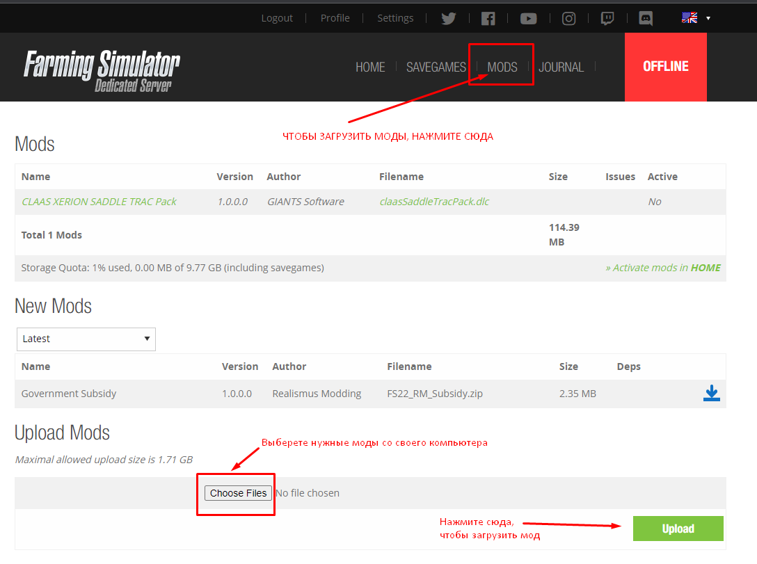The height and width of the screenshot is (564, 757).
Task: Click the Logout link
Action: (277, 18)
